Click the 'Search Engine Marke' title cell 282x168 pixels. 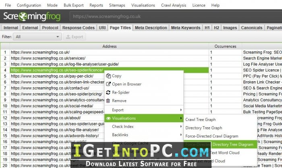point(262,58)
